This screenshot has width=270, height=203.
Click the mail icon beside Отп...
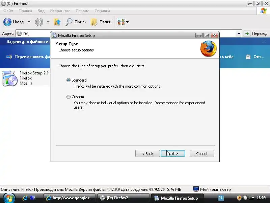tap(248, 57)
